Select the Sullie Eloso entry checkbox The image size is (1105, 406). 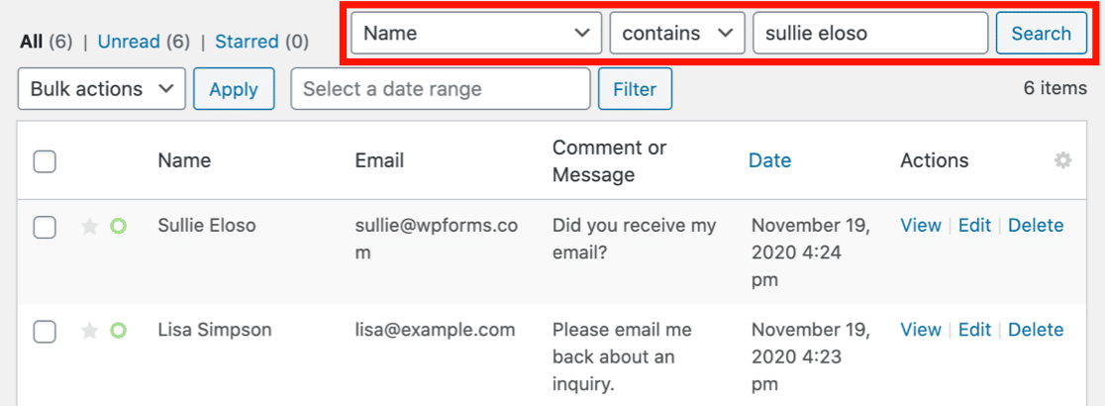click(x=45, y=228)
